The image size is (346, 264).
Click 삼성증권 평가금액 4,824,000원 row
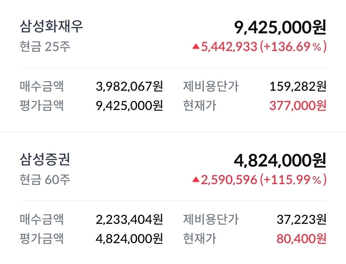pyautogui.click(x=129, y=239)
